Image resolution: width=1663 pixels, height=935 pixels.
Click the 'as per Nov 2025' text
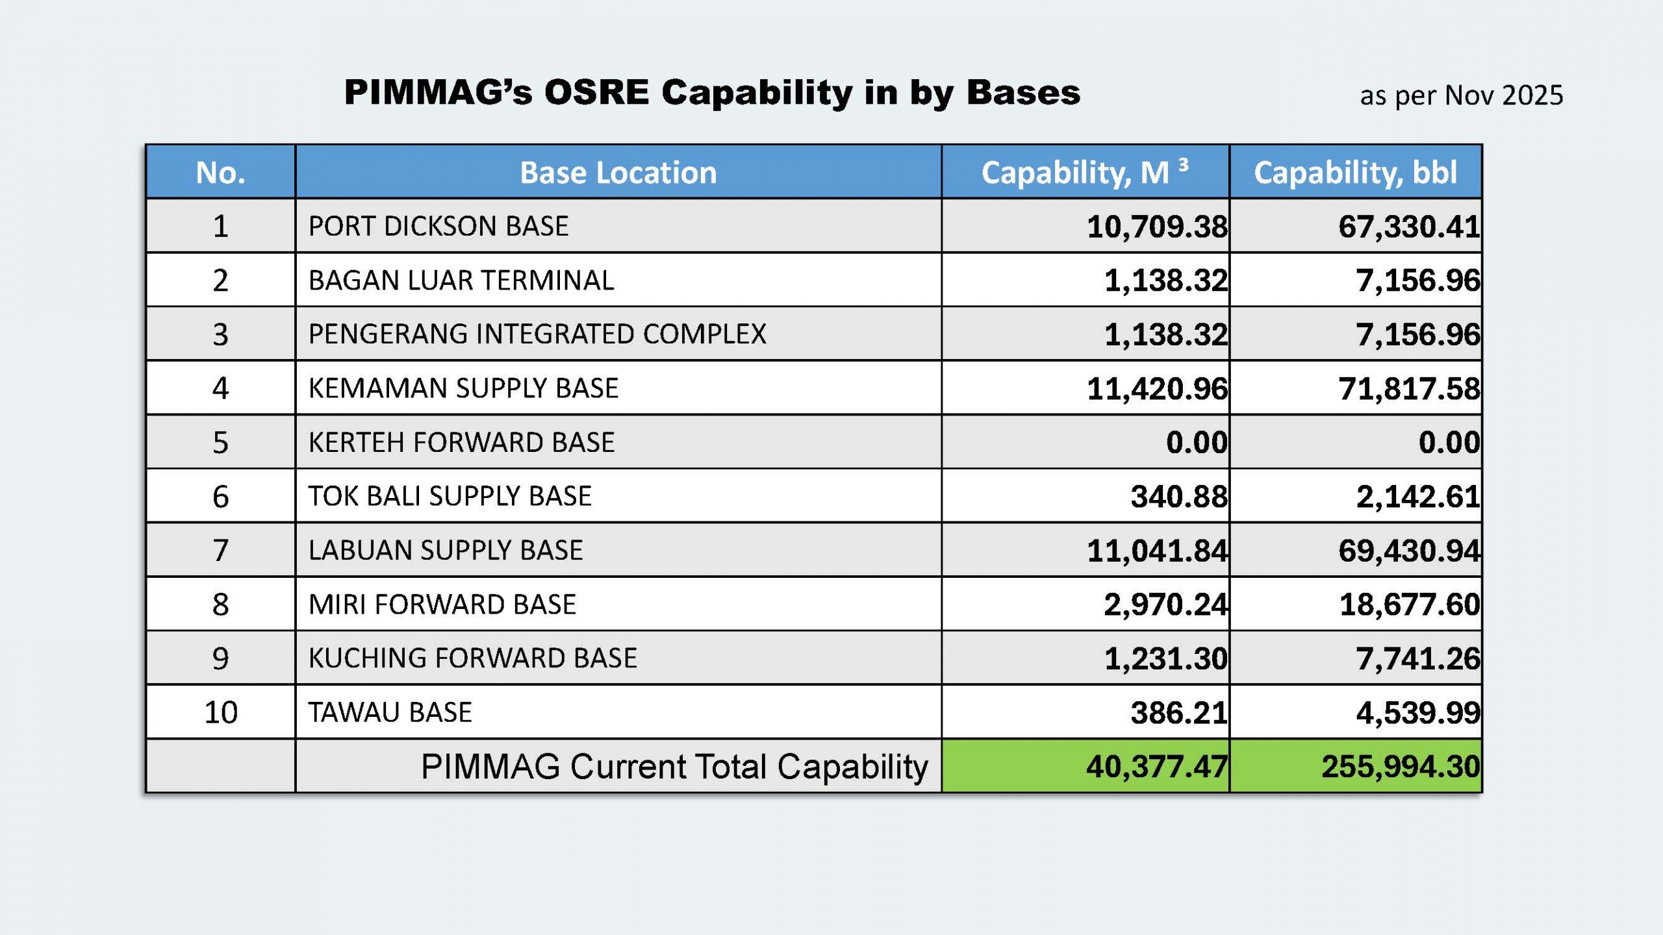coord(1461,95)
